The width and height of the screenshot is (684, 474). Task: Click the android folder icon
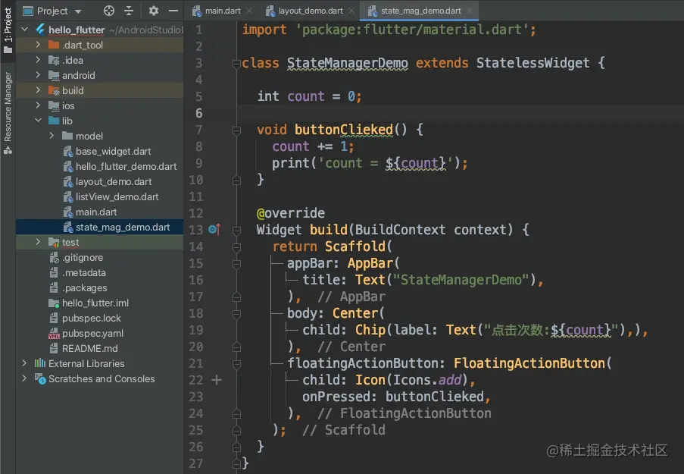tap(54, 76)
